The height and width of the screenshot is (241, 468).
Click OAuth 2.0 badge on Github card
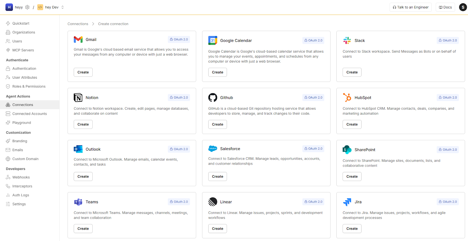[313, 97]
